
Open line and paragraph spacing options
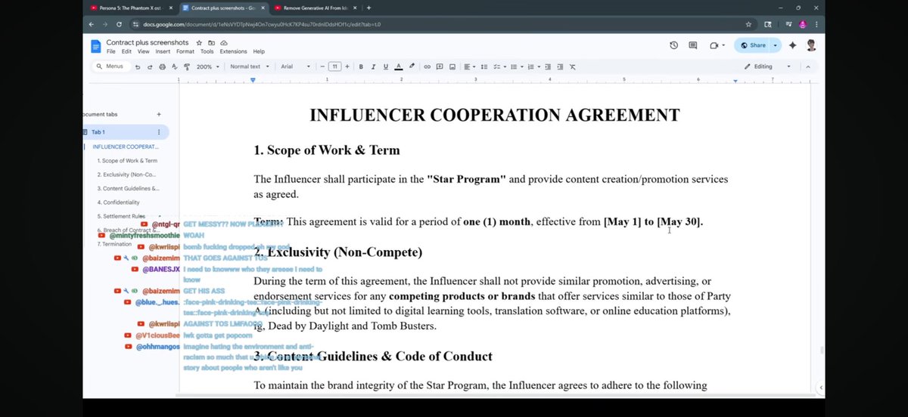pos(484,66)
